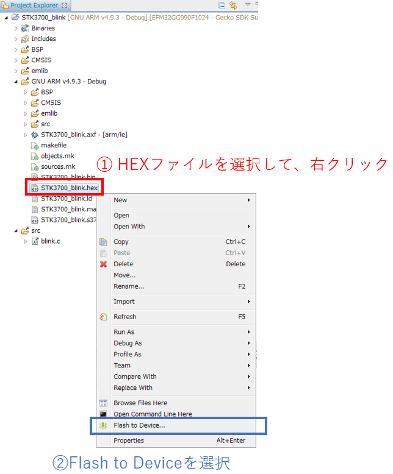393x474 pixels.
Task: Click the Refresh icon in context menu
Action: [x=103, y=317]
